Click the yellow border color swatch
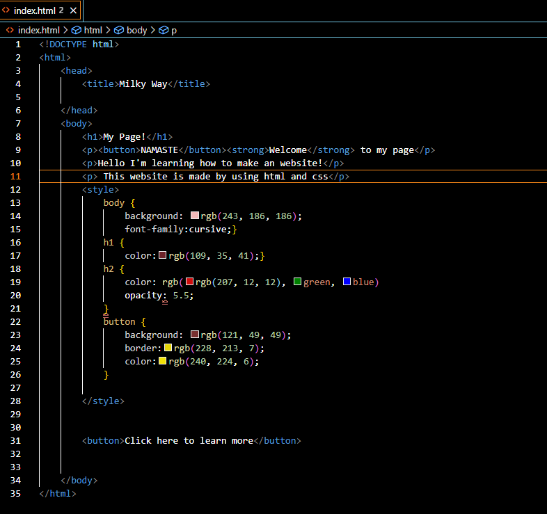The image size is (547, 514). point(168,348)
